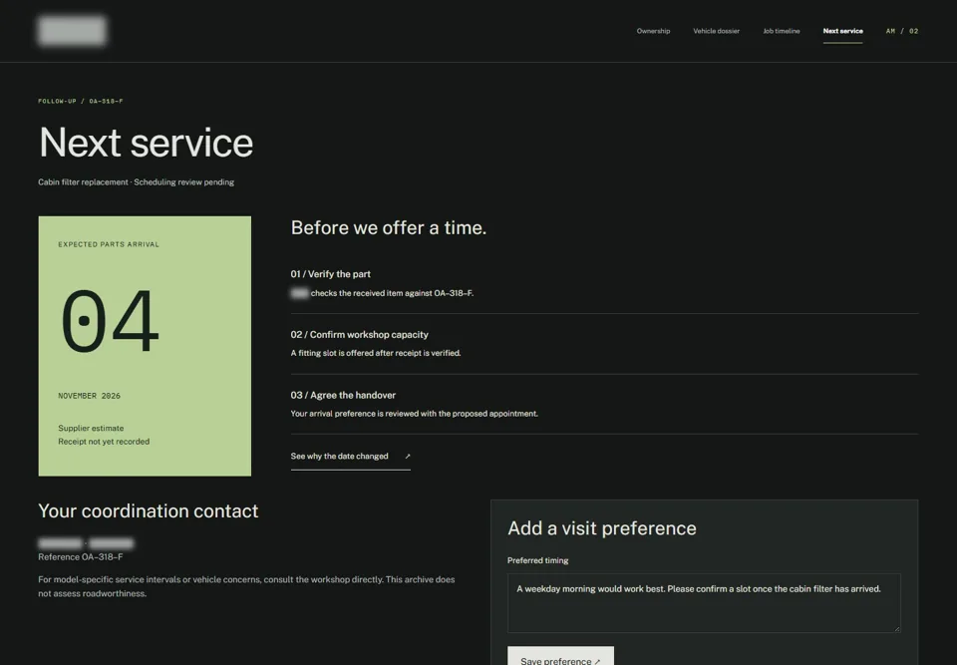
Task: Click 'Receipt not yet recorded' note
Action: click(104, 442)
